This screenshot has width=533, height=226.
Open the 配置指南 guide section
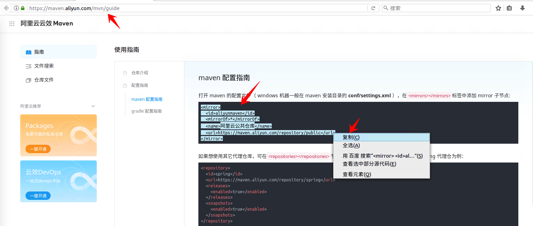point(140,85)
